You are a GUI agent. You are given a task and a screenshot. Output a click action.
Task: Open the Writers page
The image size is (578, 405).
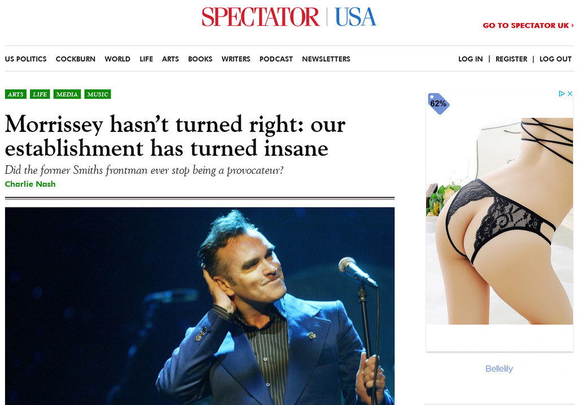click(x=236, y=59)
